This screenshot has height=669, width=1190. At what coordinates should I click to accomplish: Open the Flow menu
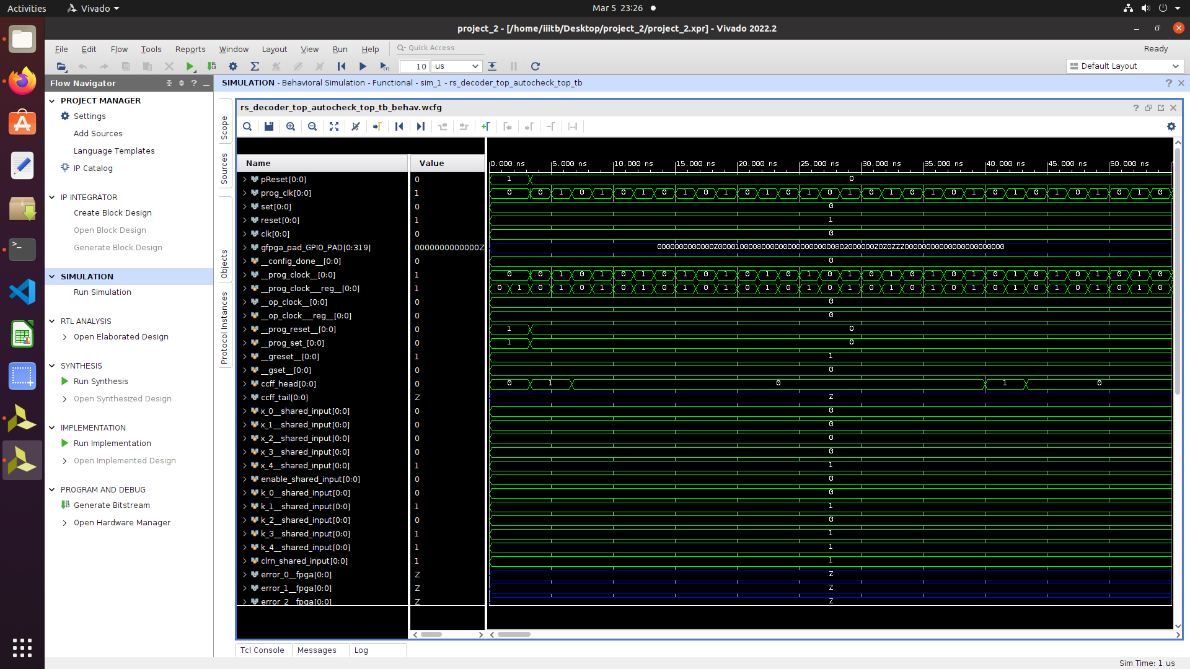pos(119,49)
